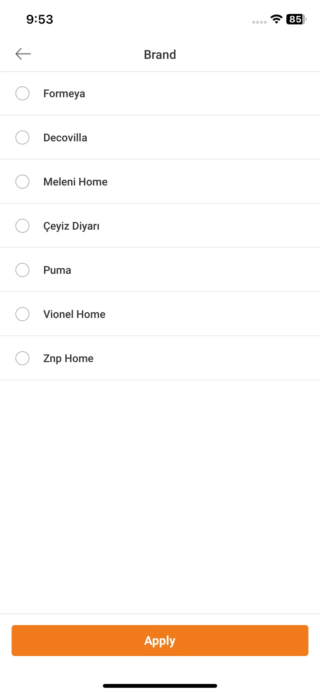Screen dimensions: 320x694
Task: Tap the Brand page title
Action: point(160,55)
